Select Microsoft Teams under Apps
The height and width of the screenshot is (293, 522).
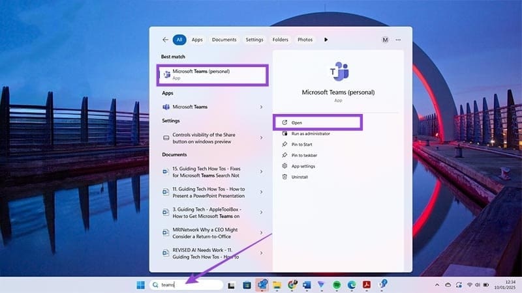[213, 107]
